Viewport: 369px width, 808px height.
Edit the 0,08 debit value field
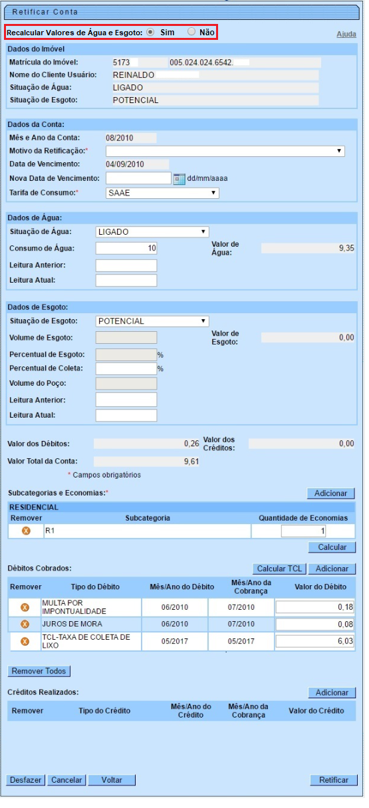[315, 624]
